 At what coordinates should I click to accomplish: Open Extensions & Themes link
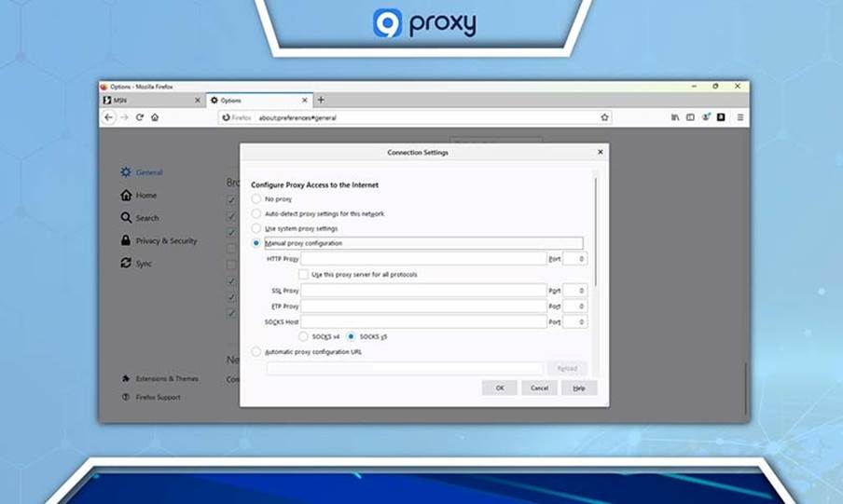(159, 379)
